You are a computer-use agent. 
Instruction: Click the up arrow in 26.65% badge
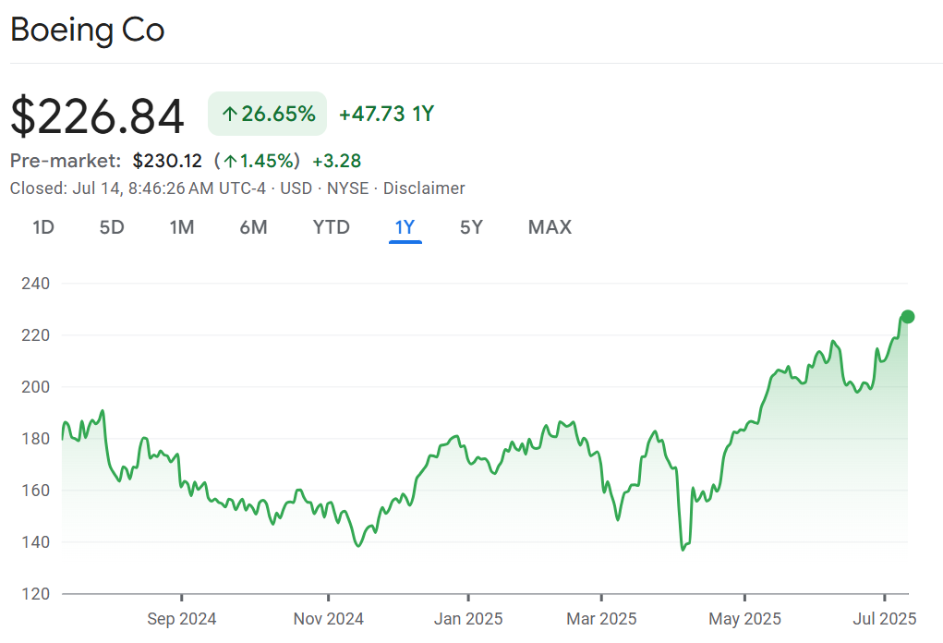pos(229,114)
